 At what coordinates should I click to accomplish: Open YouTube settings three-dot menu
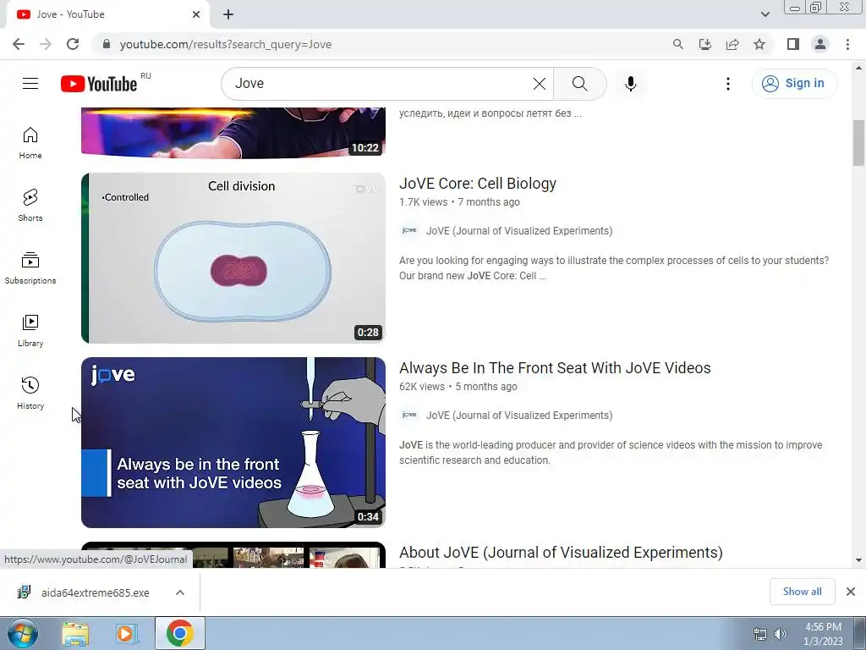click(728, 84)
